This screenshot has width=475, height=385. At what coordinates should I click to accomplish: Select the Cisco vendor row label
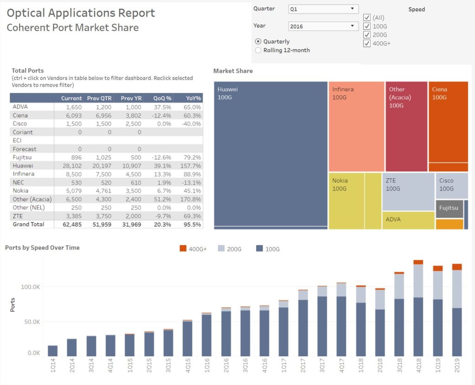coord(19,124)
